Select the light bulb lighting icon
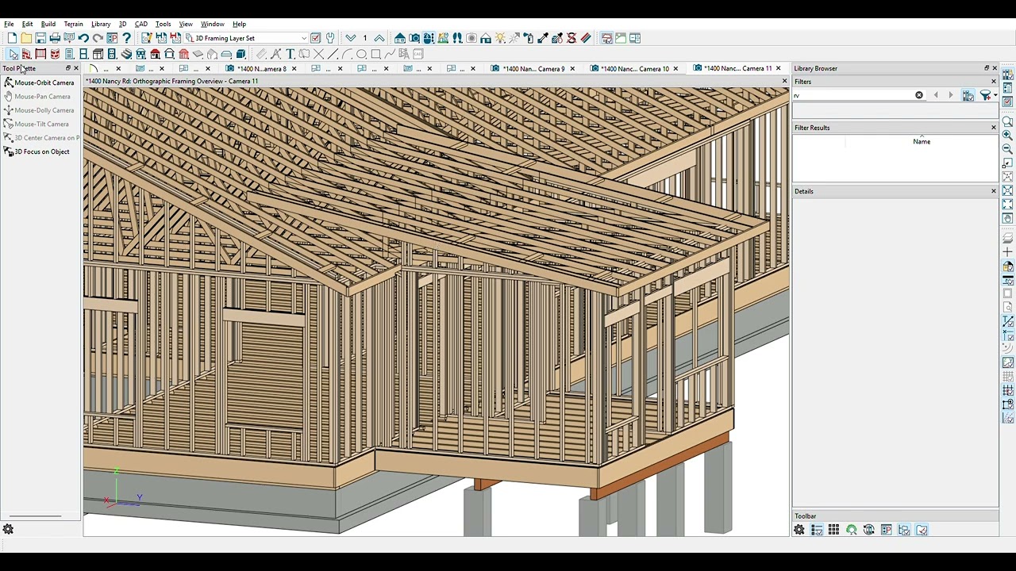Image resolution: width=1016 pixels, height=571 pixels. [500, 38]
